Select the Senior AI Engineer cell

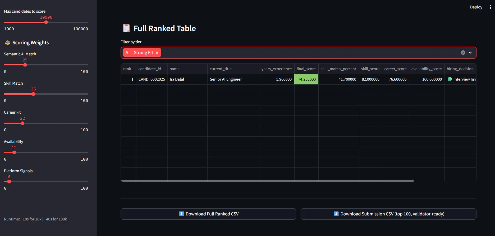click(233, 79)
